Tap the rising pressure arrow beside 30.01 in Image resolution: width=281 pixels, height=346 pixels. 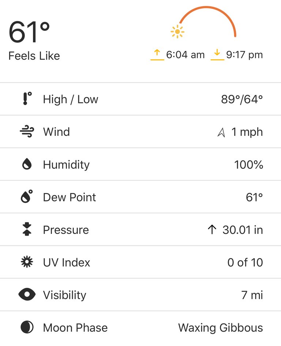coord(212,229)
